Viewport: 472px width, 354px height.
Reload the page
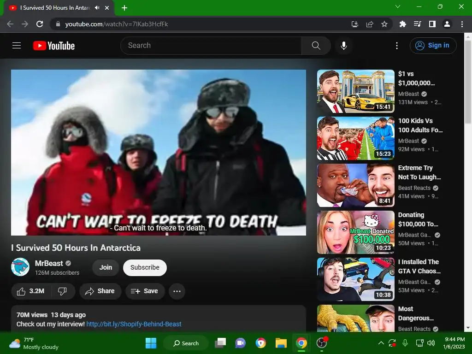pyautogui.click(x=40, y=24)
